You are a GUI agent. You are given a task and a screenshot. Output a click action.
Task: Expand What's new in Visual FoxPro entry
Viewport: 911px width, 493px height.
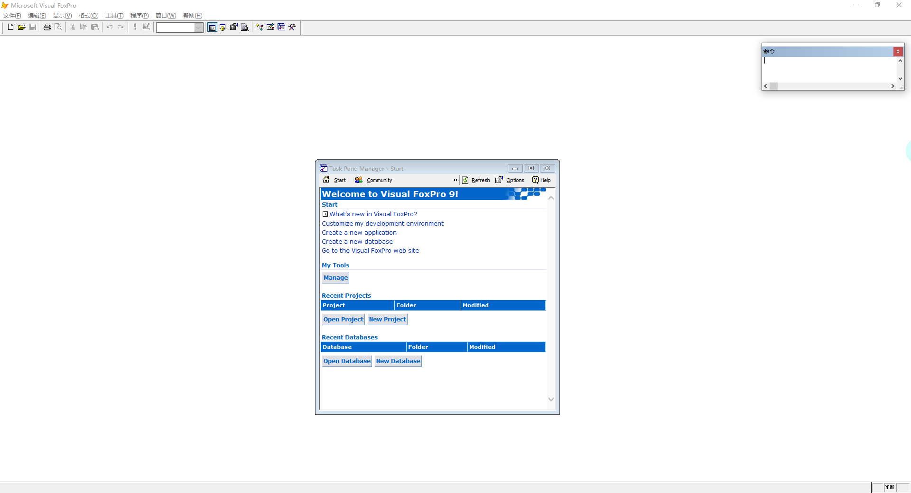(x=325, y=214)
